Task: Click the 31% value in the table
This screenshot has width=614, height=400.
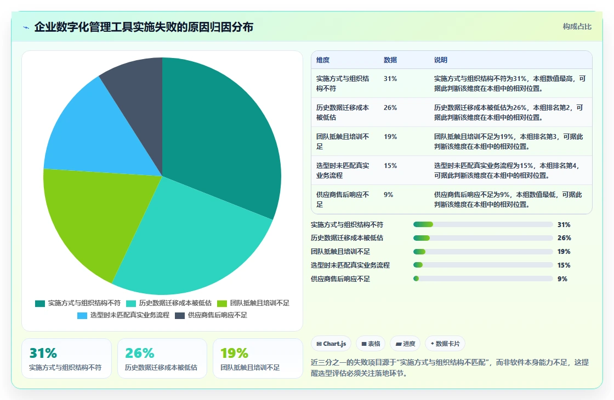Action: [390, 79]
